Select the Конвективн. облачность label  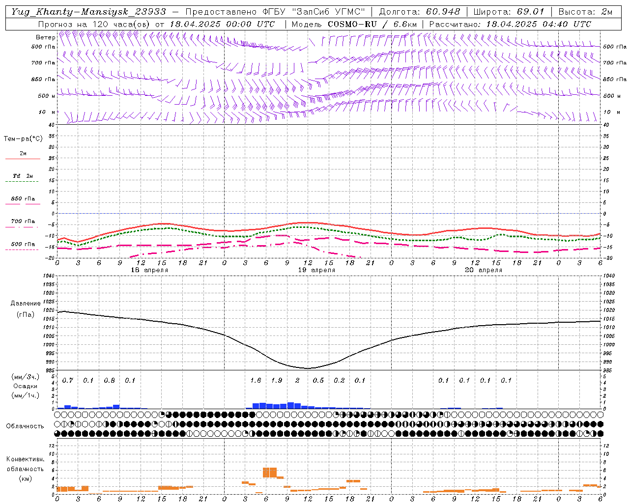click(25, 464)
